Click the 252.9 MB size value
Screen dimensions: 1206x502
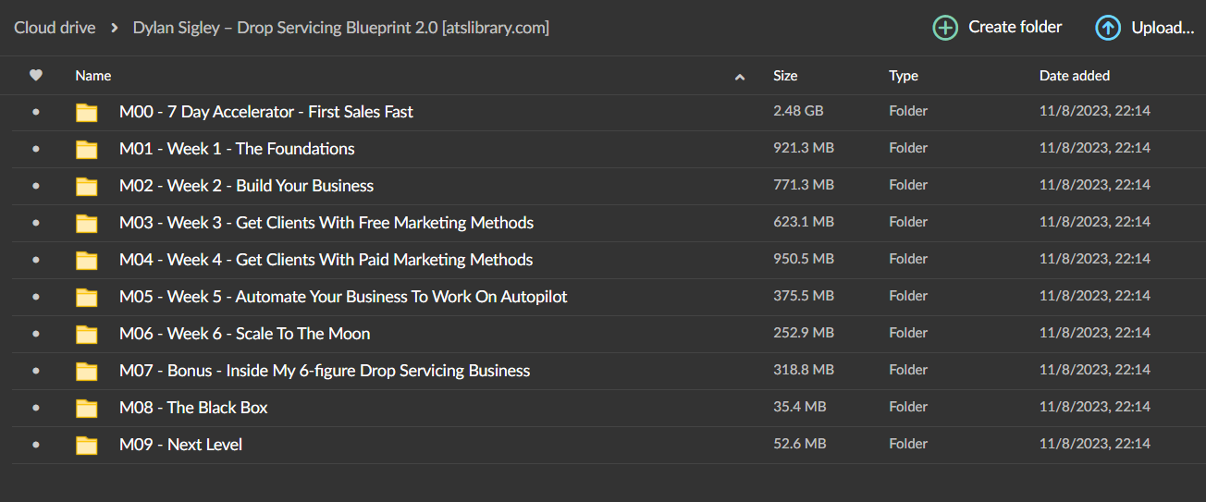pyautogui.click(x=804, y=333)
